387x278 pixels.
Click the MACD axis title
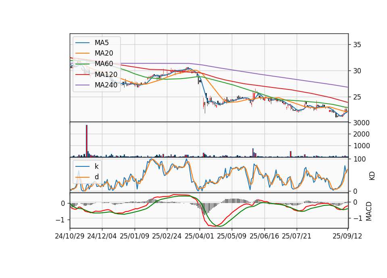click(x=369, y=211)
